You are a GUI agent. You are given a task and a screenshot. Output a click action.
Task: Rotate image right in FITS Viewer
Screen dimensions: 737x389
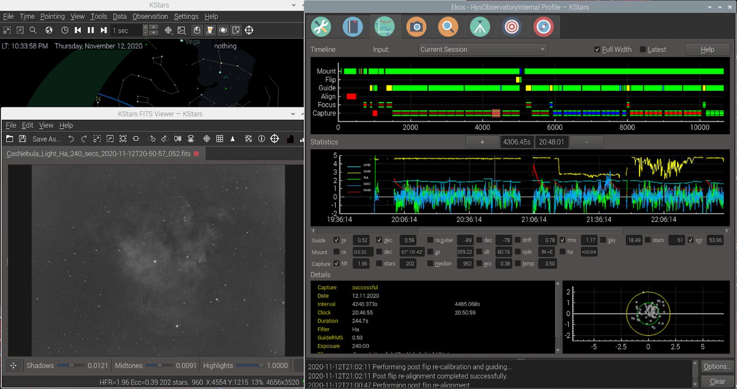(152, 139)
